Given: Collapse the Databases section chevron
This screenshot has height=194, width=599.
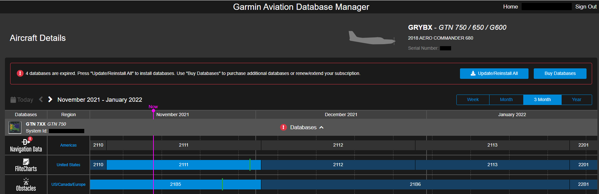Looking at the screenshot, I should (x=322, y=127).
